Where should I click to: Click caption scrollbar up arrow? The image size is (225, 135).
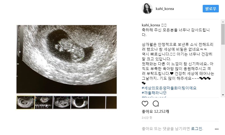tap(223, 22)
